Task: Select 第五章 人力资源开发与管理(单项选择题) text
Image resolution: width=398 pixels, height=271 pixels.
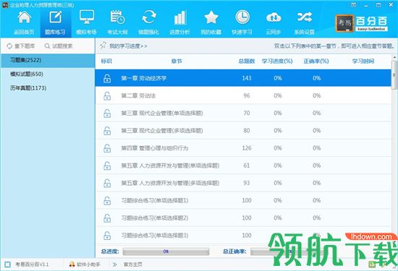Action: 170,165
